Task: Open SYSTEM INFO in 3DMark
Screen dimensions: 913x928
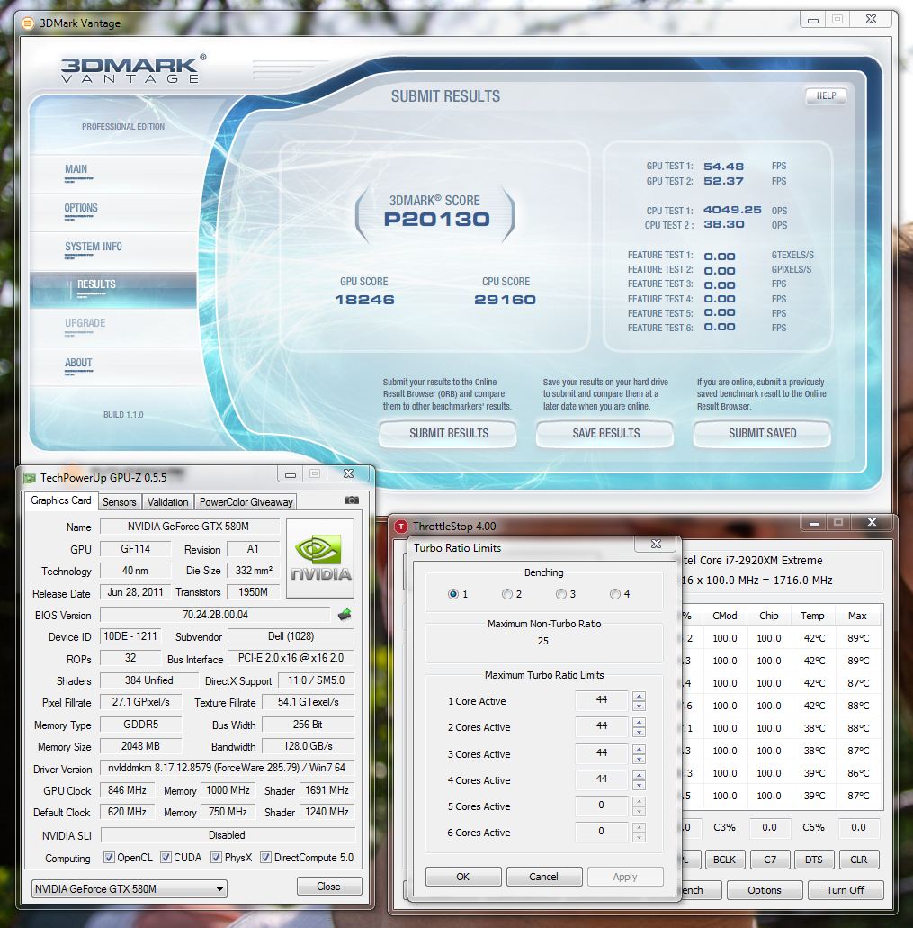Action: coord(112,250)
